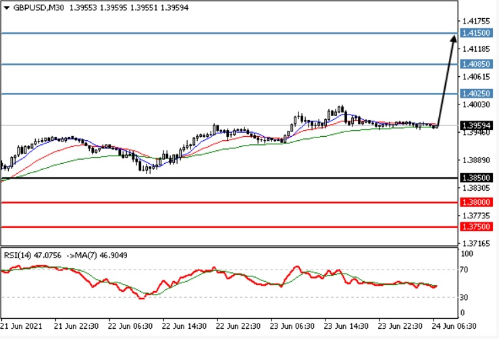Click the blue 1.40850 price label
This screenshot has height=339, width=499.
pyautogui.click(x=476, y=64)
